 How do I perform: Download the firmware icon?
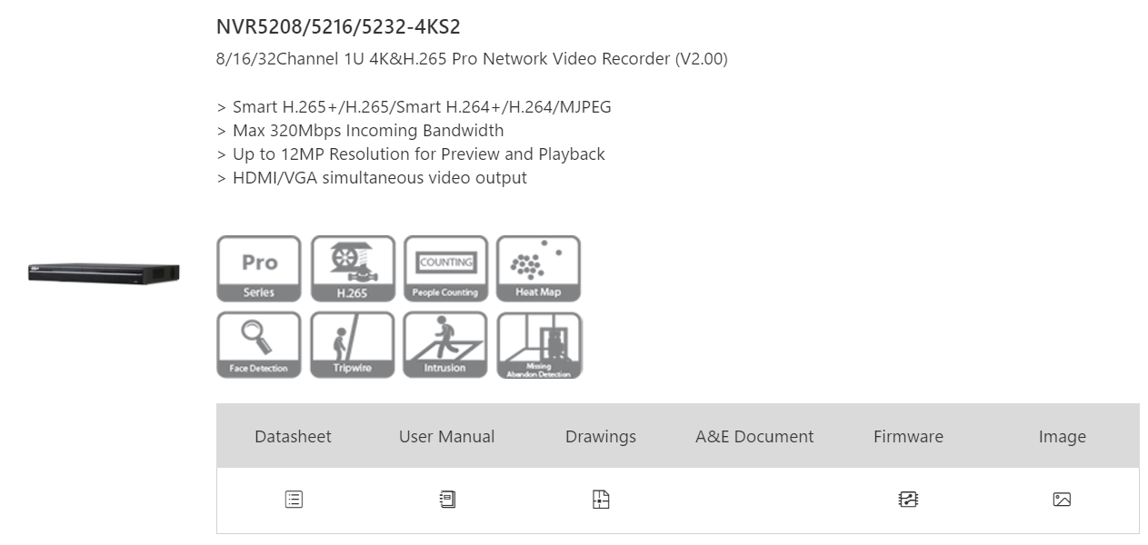pyautogui.click(x=908, y=499)
